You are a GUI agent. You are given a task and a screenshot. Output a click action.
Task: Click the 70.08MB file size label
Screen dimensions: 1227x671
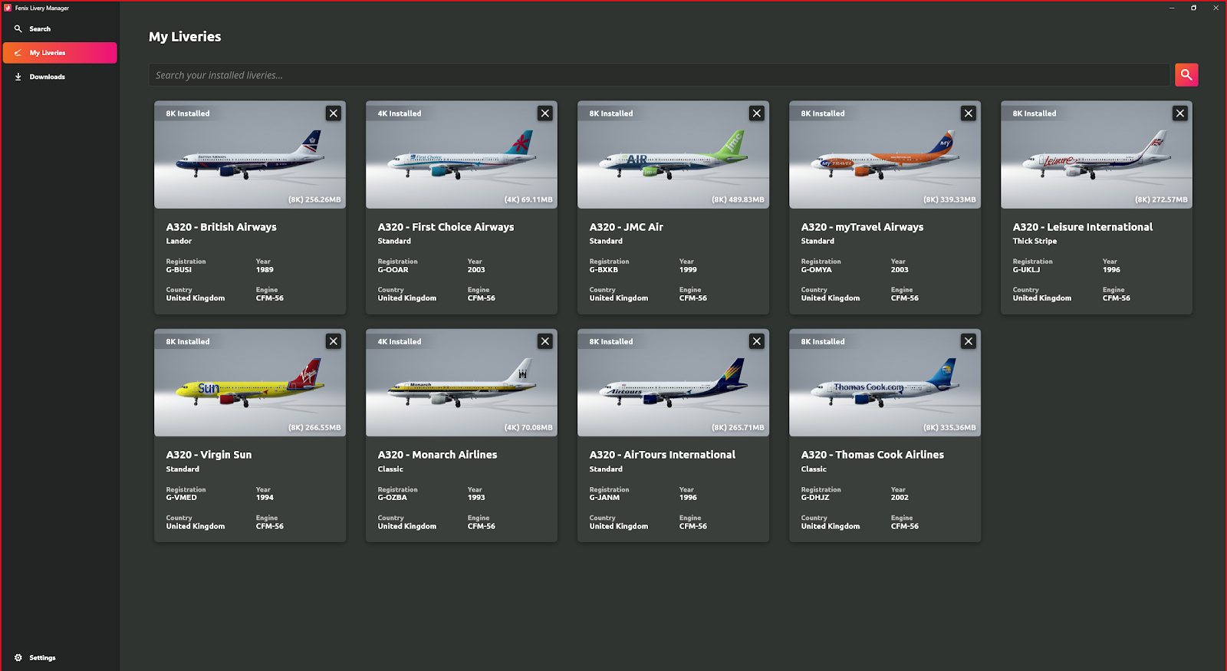528,428
